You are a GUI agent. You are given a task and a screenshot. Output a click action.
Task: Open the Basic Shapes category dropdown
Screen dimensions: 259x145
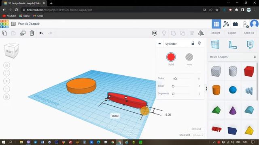coord(233,57)
